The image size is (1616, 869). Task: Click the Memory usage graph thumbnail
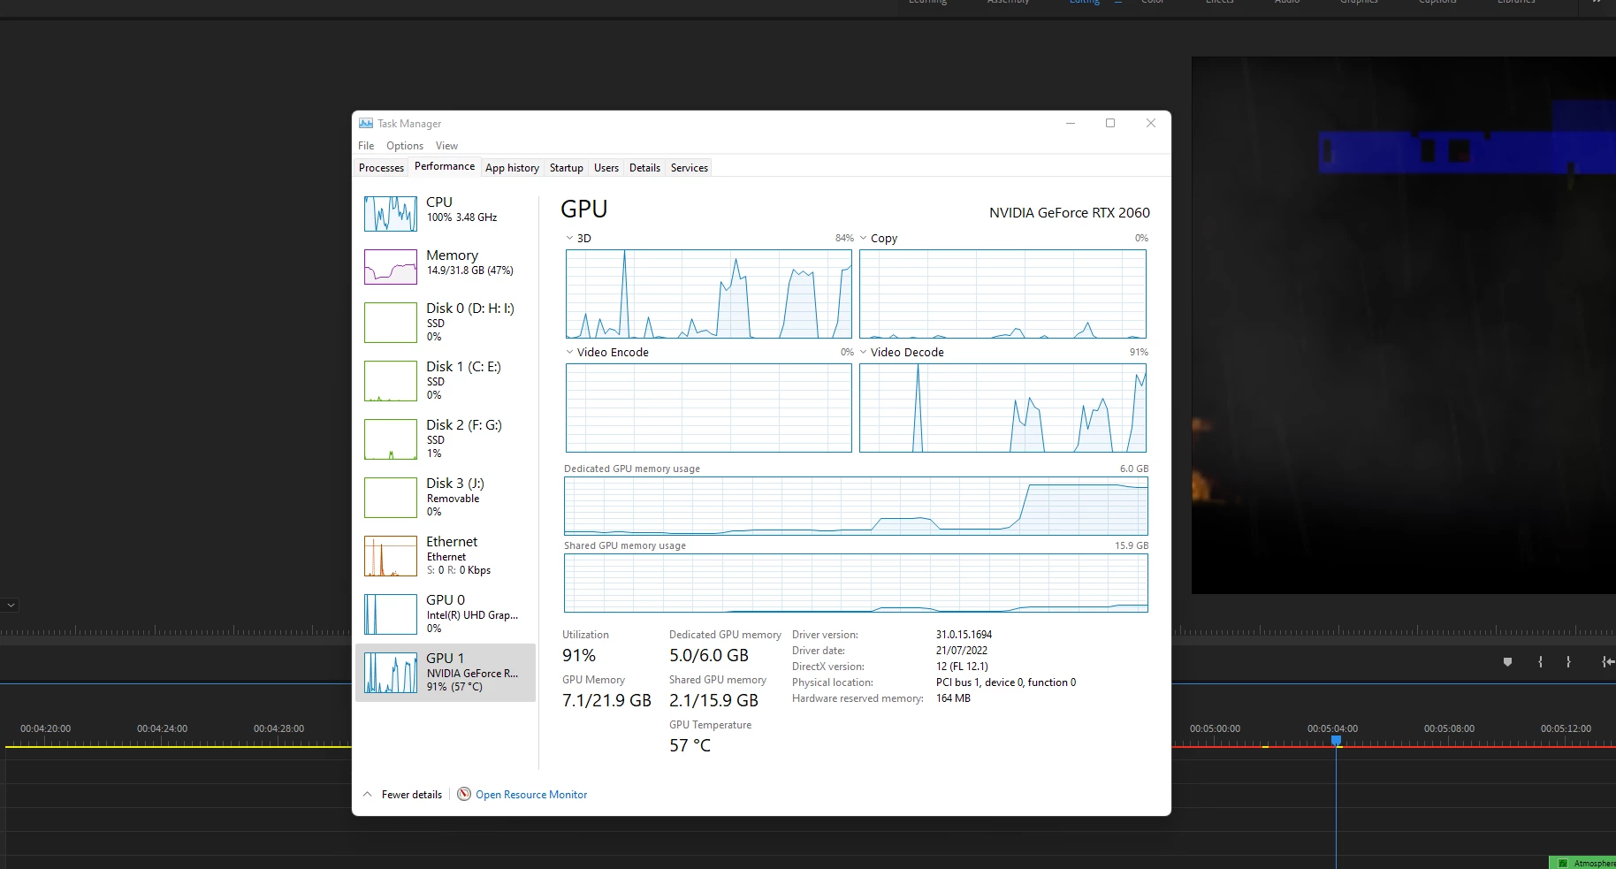pos(391,267)
